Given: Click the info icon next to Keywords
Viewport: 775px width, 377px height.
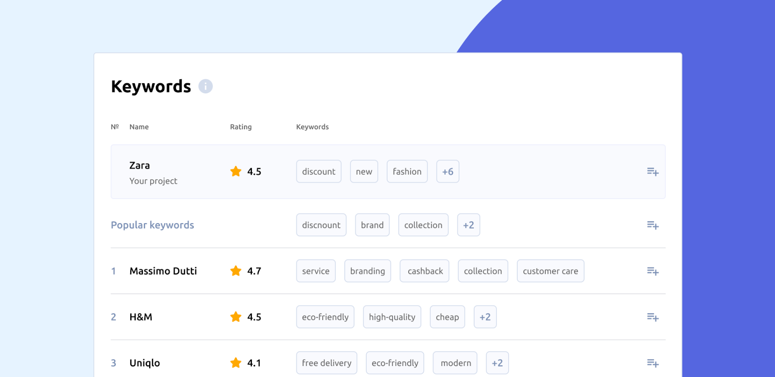Looking at the screenshot, I should coord(205,86).
